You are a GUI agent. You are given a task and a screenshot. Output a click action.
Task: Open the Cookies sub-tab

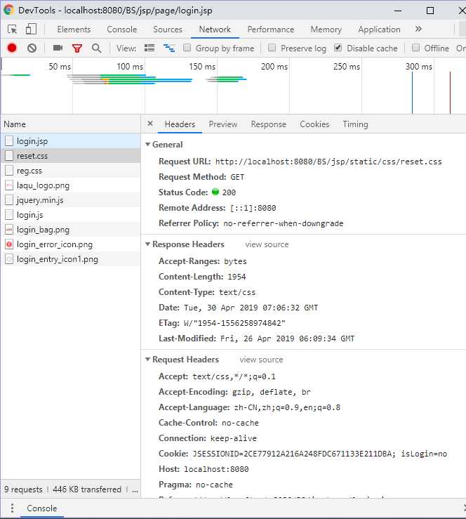(314, 124)
